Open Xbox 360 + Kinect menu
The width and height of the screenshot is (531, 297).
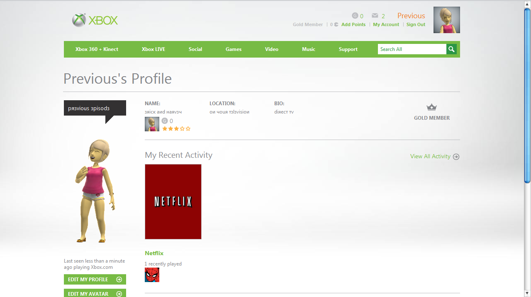tap(97, 49)
